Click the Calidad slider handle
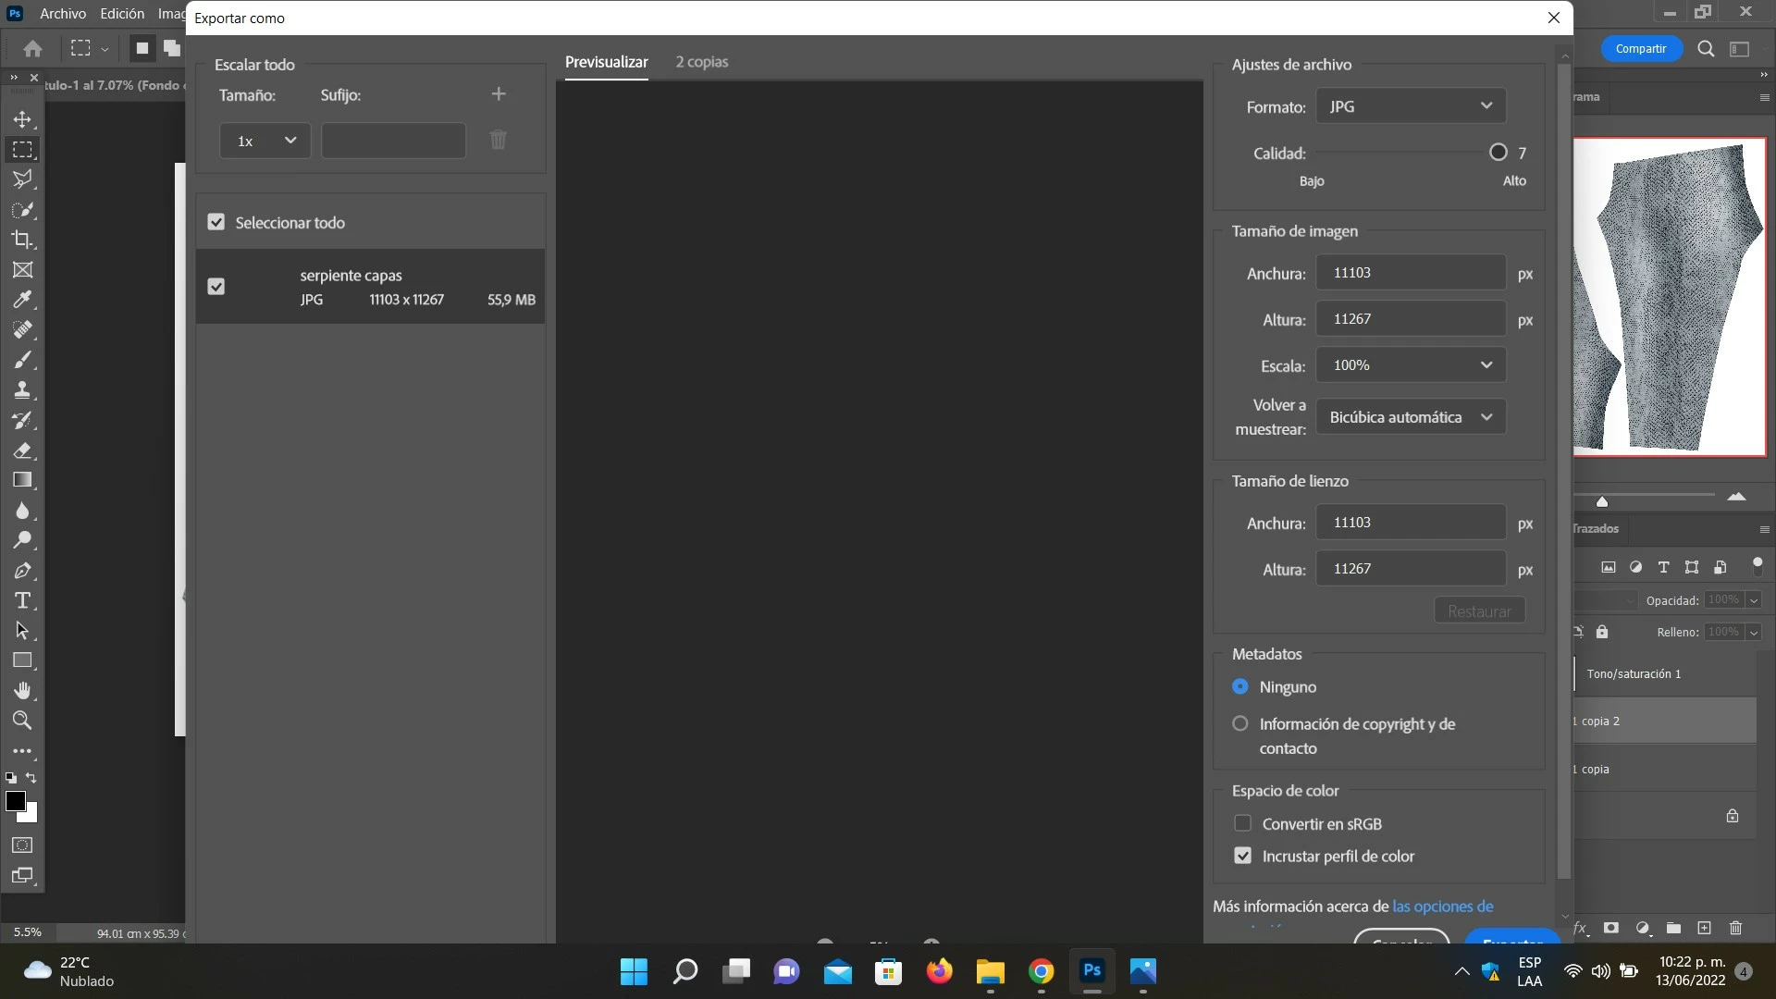The height and width of the screenshot is (999, 1776). pyautogui.click(x=1498, y=153)
